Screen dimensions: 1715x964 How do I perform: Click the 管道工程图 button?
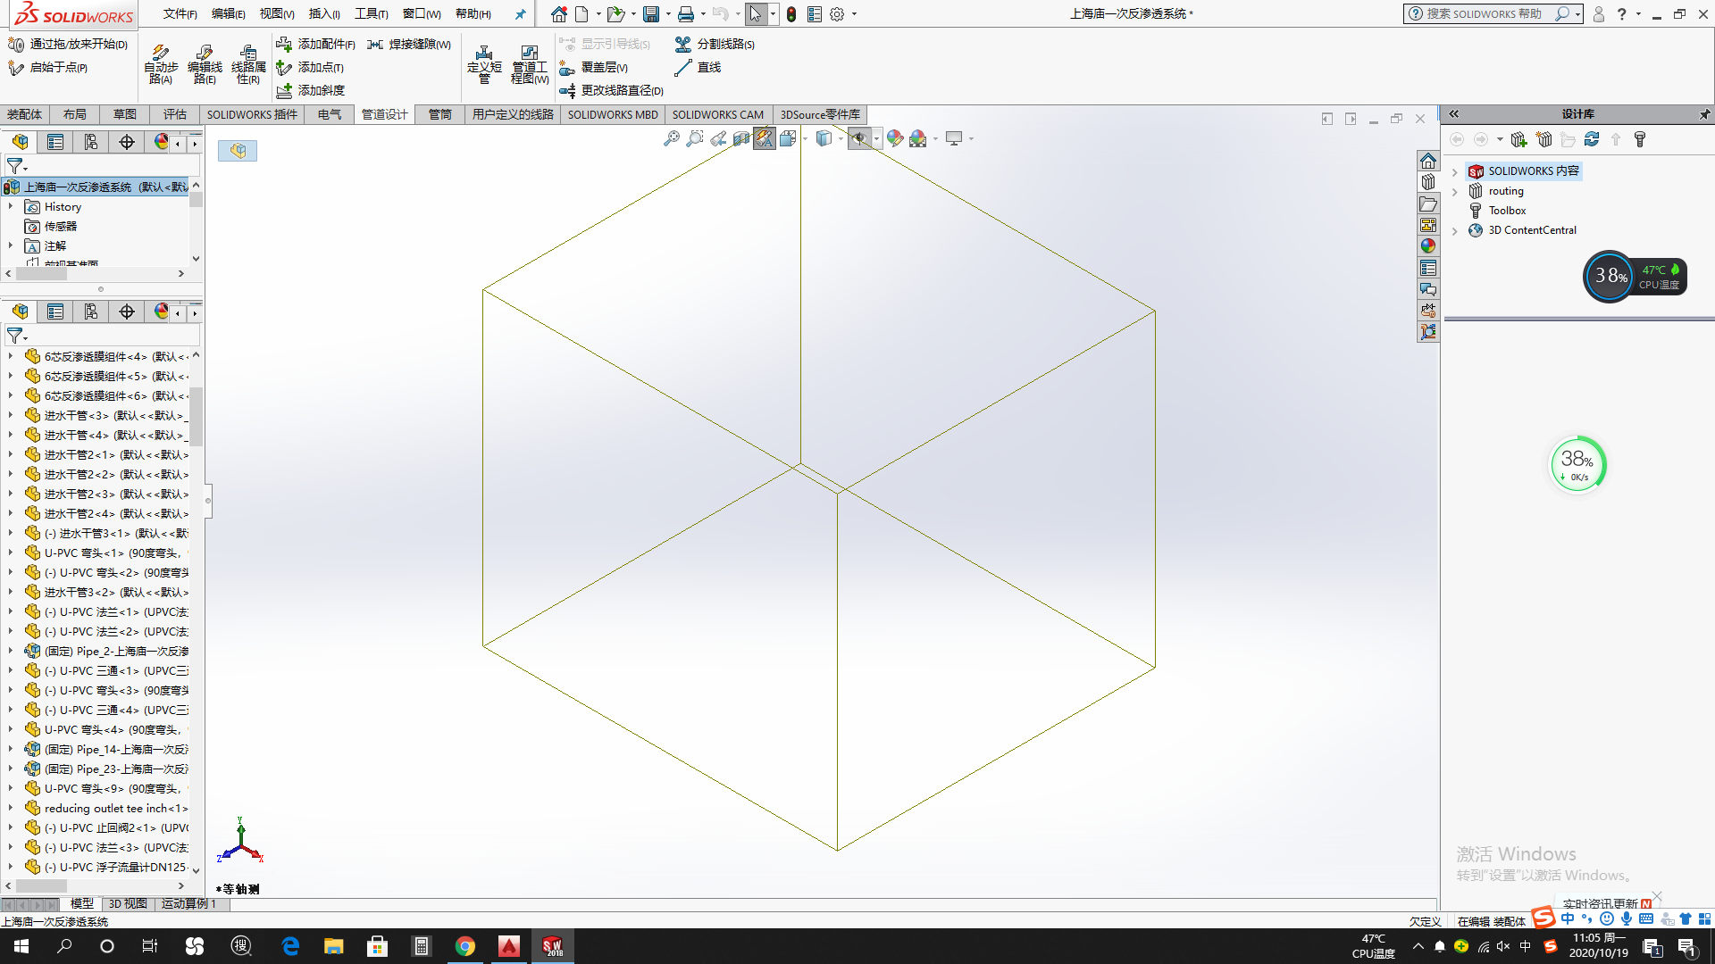[530, 64]
